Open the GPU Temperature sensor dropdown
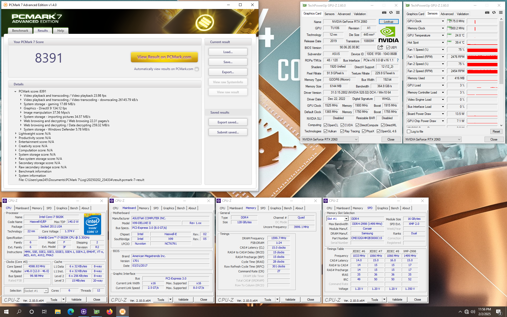The width and height of the screenshot is (507, 317). pyautogui.click(x=443, y=35)
